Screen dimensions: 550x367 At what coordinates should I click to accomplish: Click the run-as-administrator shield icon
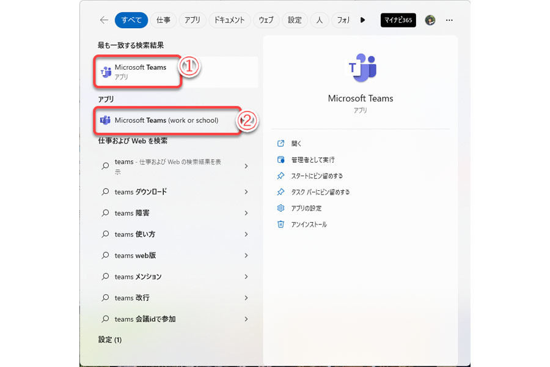coord(280,160)
